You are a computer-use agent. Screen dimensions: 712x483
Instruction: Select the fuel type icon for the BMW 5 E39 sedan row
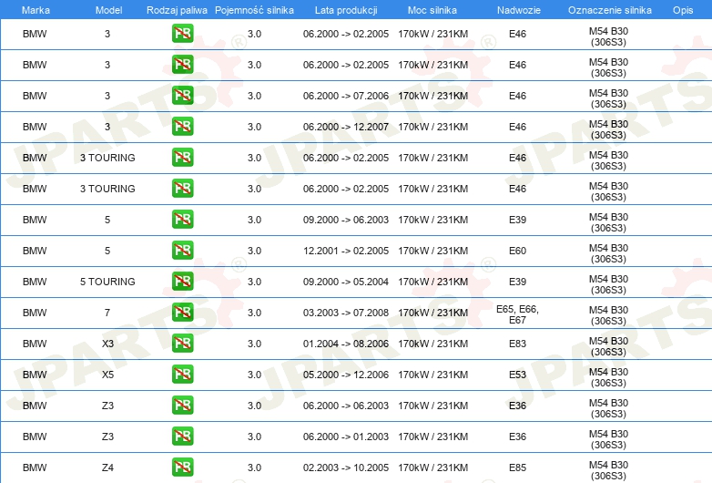[182, 219]
